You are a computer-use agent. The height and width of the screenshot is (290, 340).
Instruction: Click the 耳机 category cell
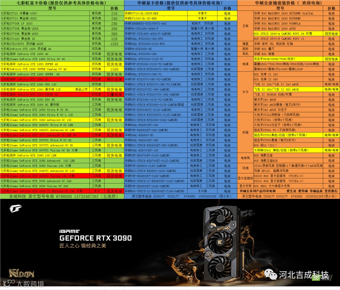245,54
